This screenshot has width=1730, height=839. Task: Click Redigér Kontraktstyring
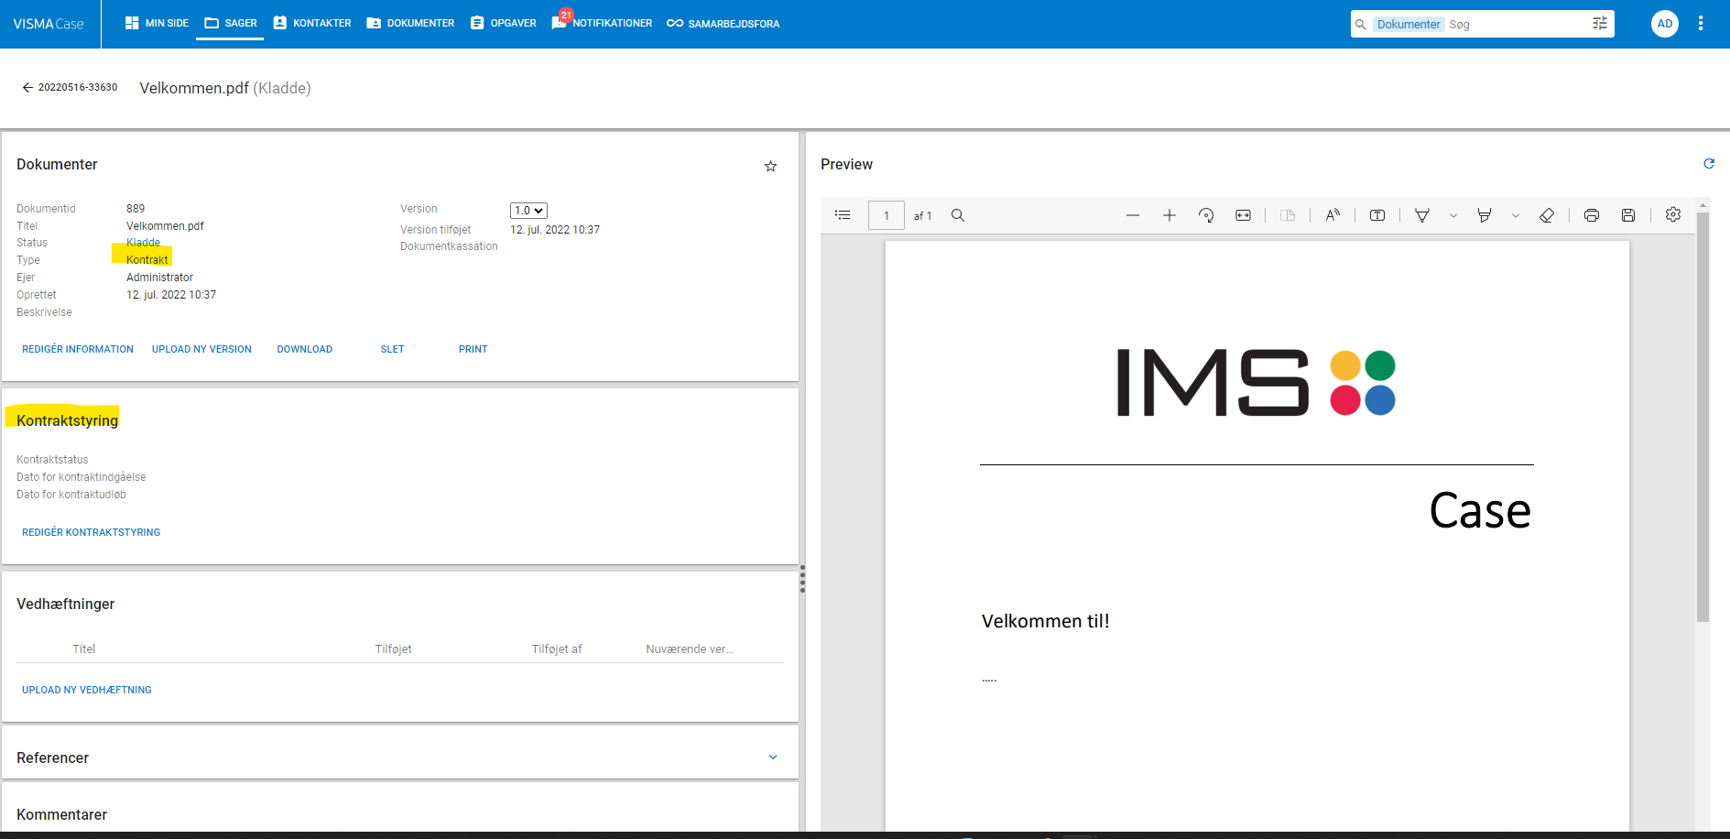[92, 532]
